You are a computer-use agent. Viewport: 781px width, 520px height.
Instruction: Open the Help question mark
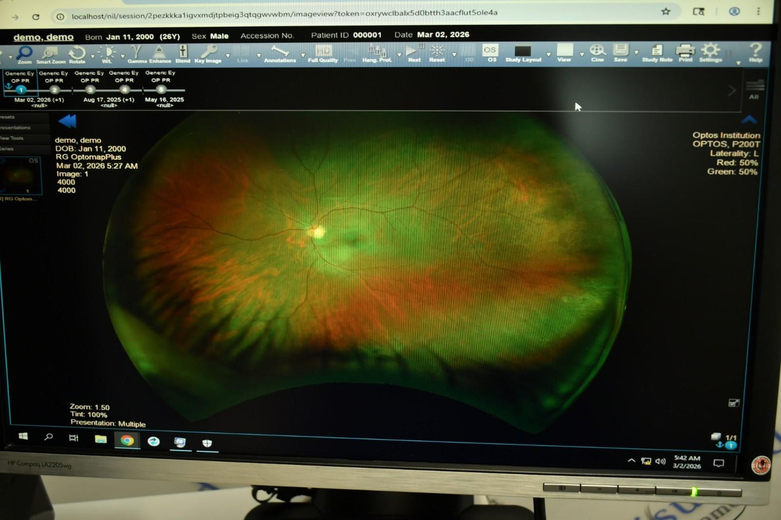(x=756, y=53)
